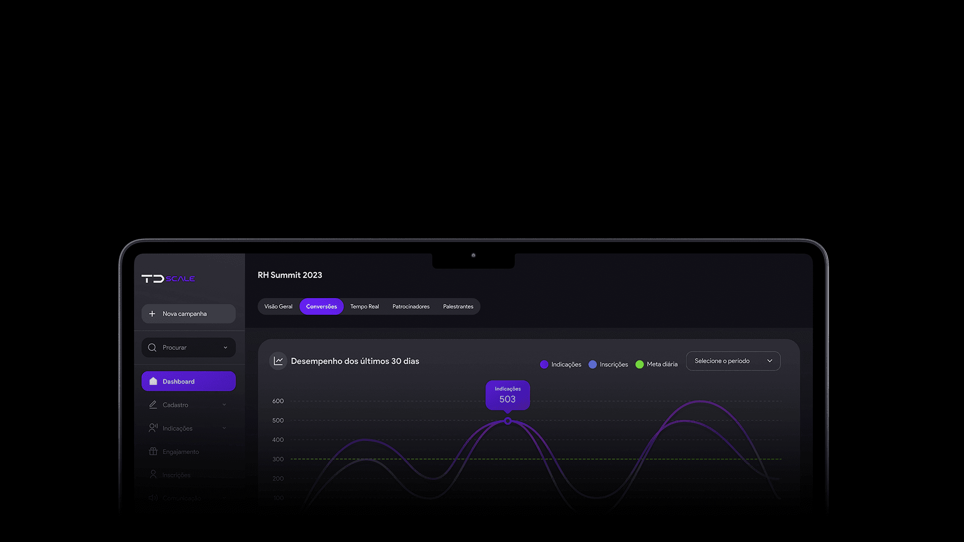Expand the Cadastro menu chevron
This screenshot has height=542, width=964.
224,404
